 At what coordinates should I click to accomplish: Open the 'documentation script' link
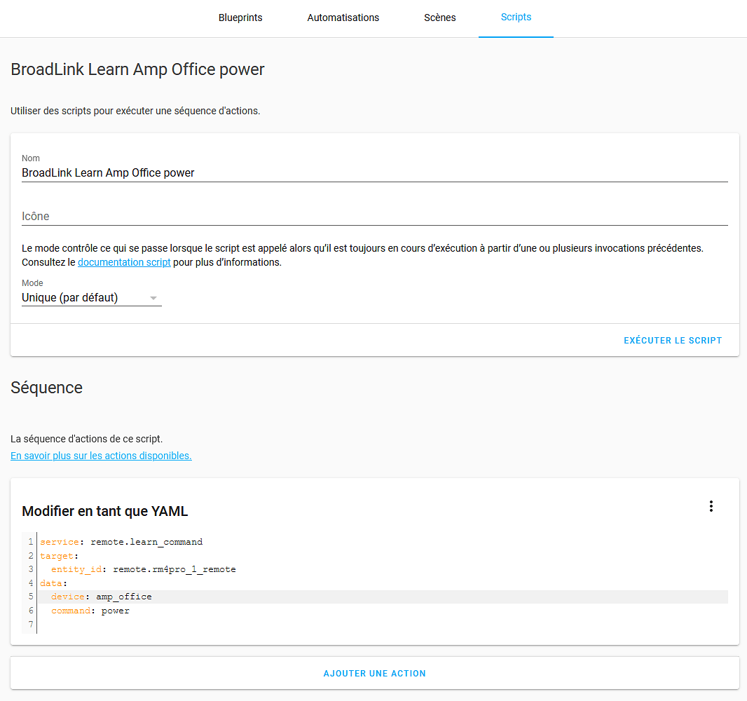(x=124, y=261)
